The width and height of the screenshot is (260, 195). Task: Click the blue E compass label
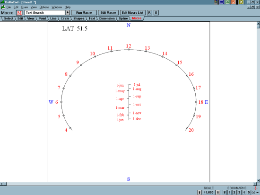click(207, 102)
